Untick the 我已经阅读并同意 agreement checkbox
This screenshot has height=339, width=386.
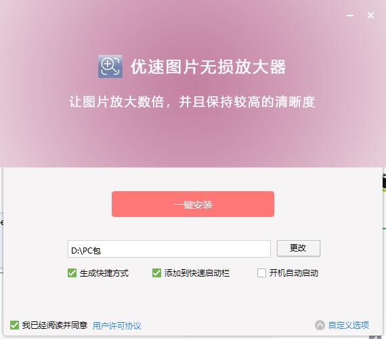(x=14, y=325)
